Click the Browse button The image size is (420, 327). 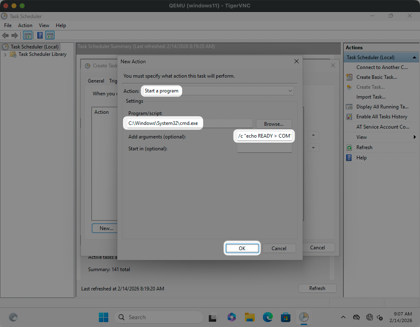click(274, 124)
